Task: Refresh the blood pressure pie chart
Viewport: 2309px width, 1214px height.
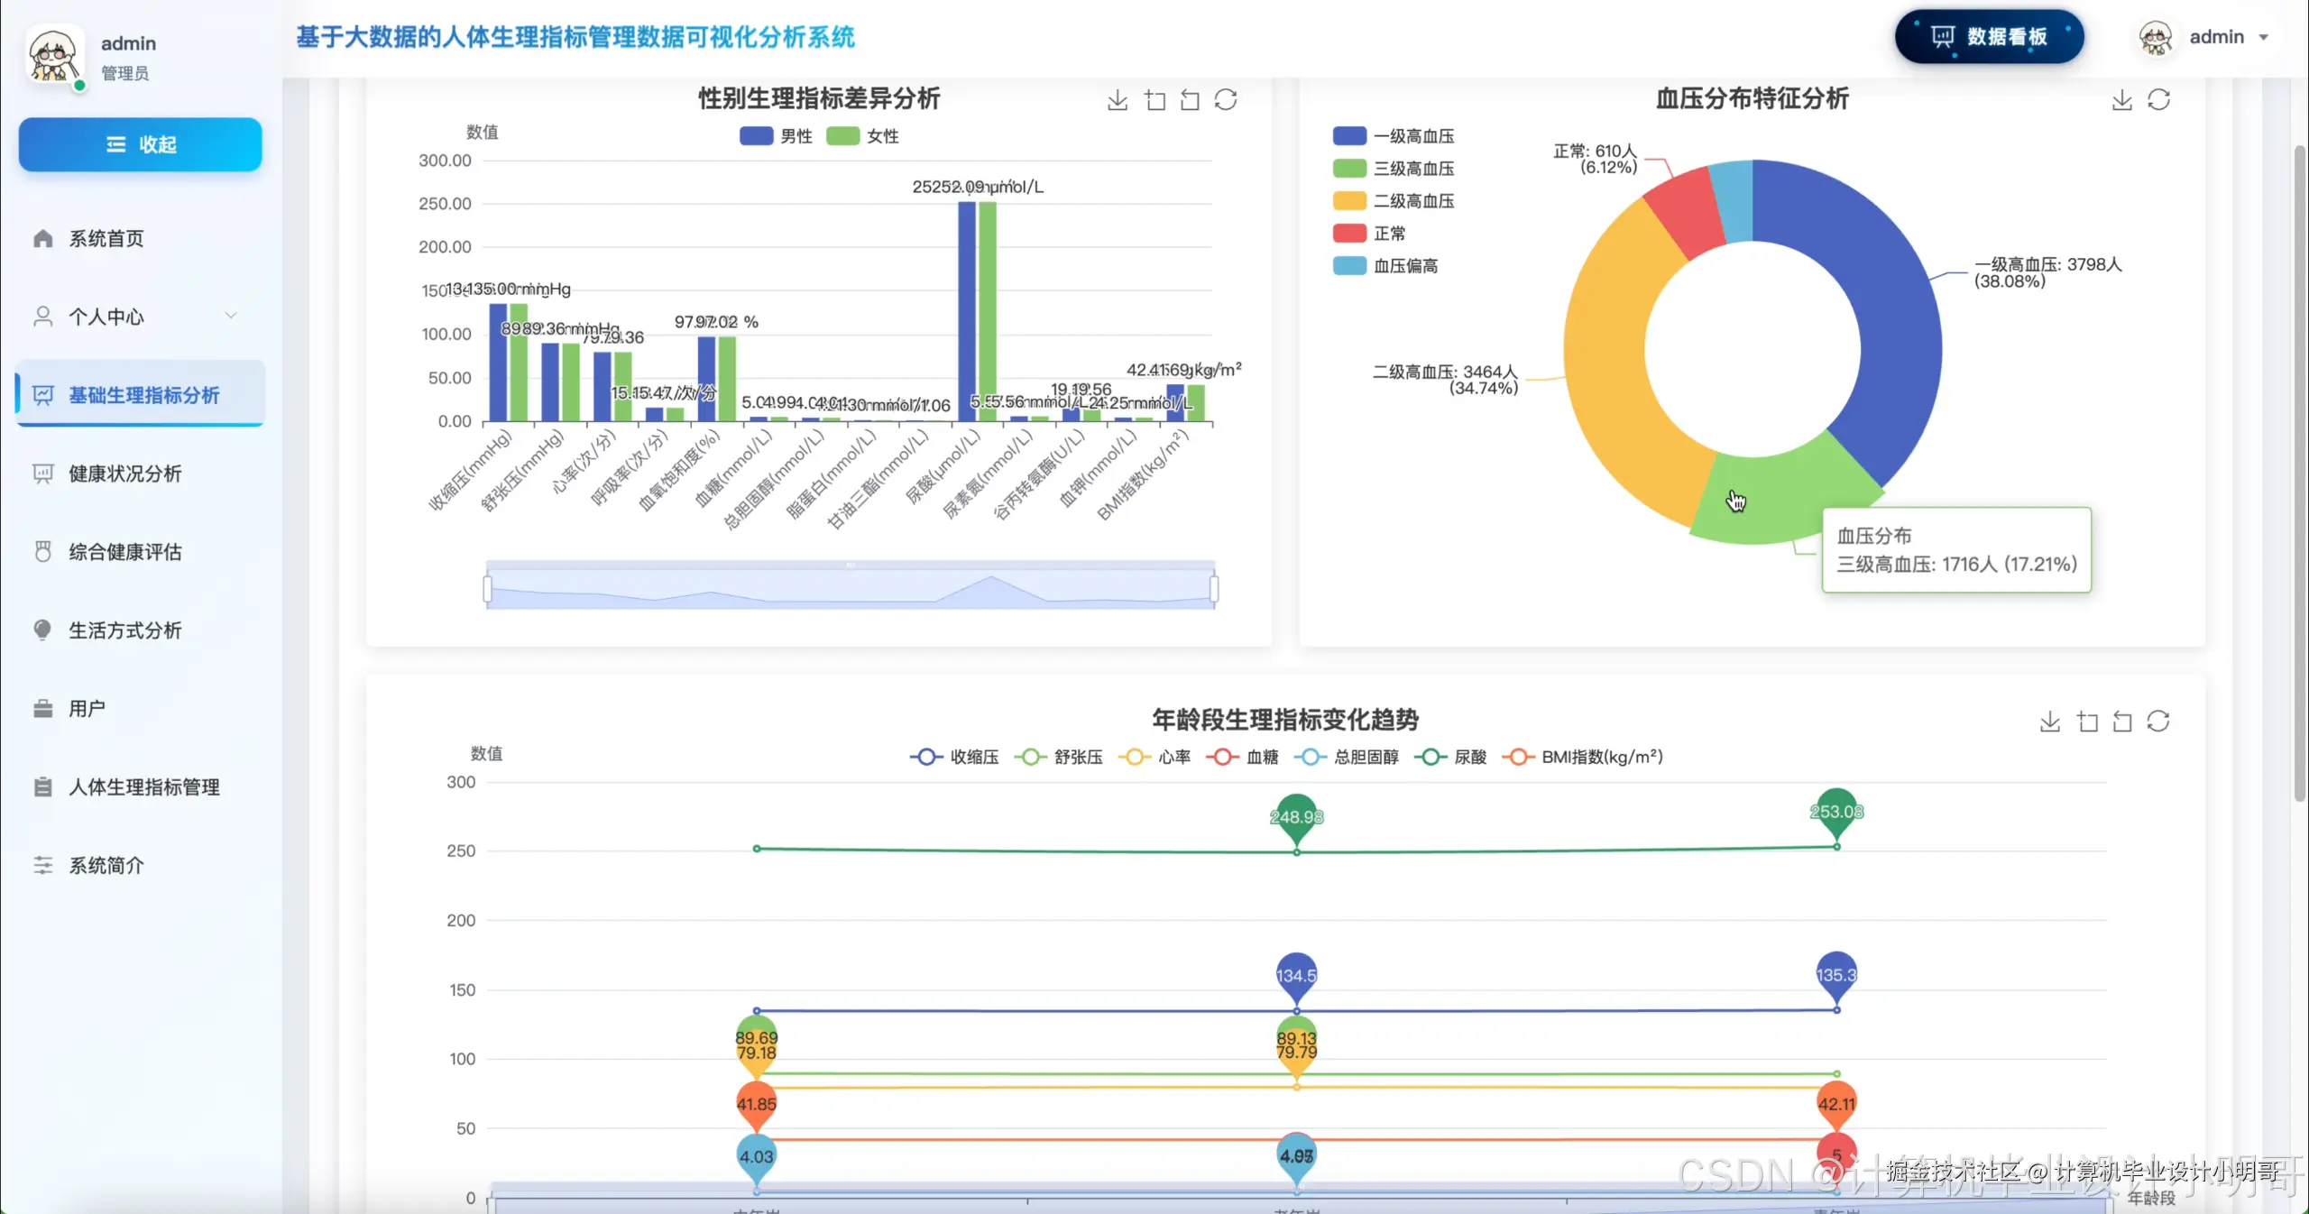Action: click(2158, 100)
